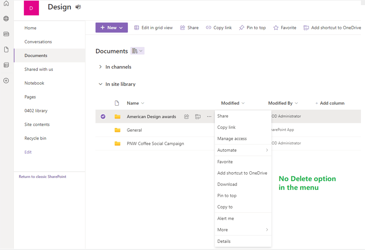Click Add shortcut to OneDrive icon
The image size is (365, 250).
click(306, 28)
